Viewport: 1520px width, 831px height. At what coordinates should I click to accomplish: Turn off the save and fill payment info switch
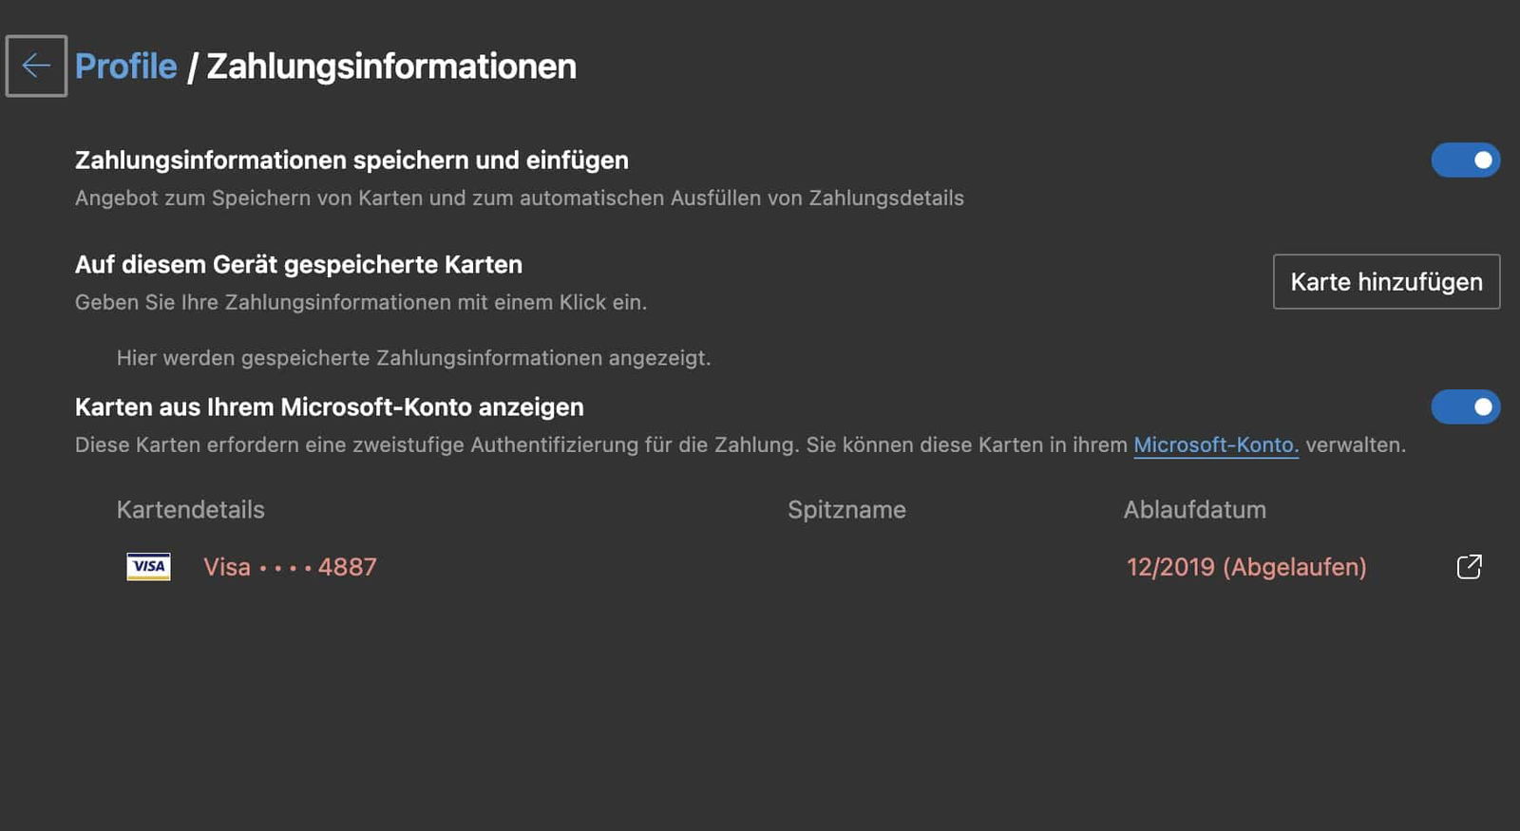1465,160
